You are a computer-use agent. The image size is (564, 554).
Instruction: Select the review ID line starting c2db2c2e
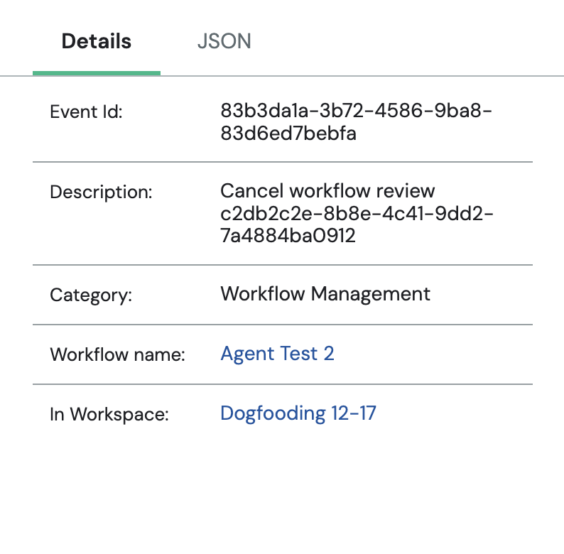tap(357, 214)
